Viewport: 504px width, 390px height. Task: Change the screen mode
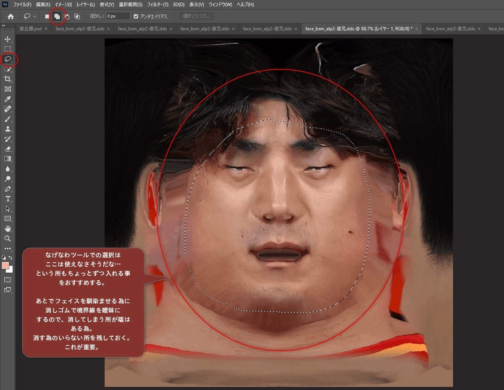(8, 290)
